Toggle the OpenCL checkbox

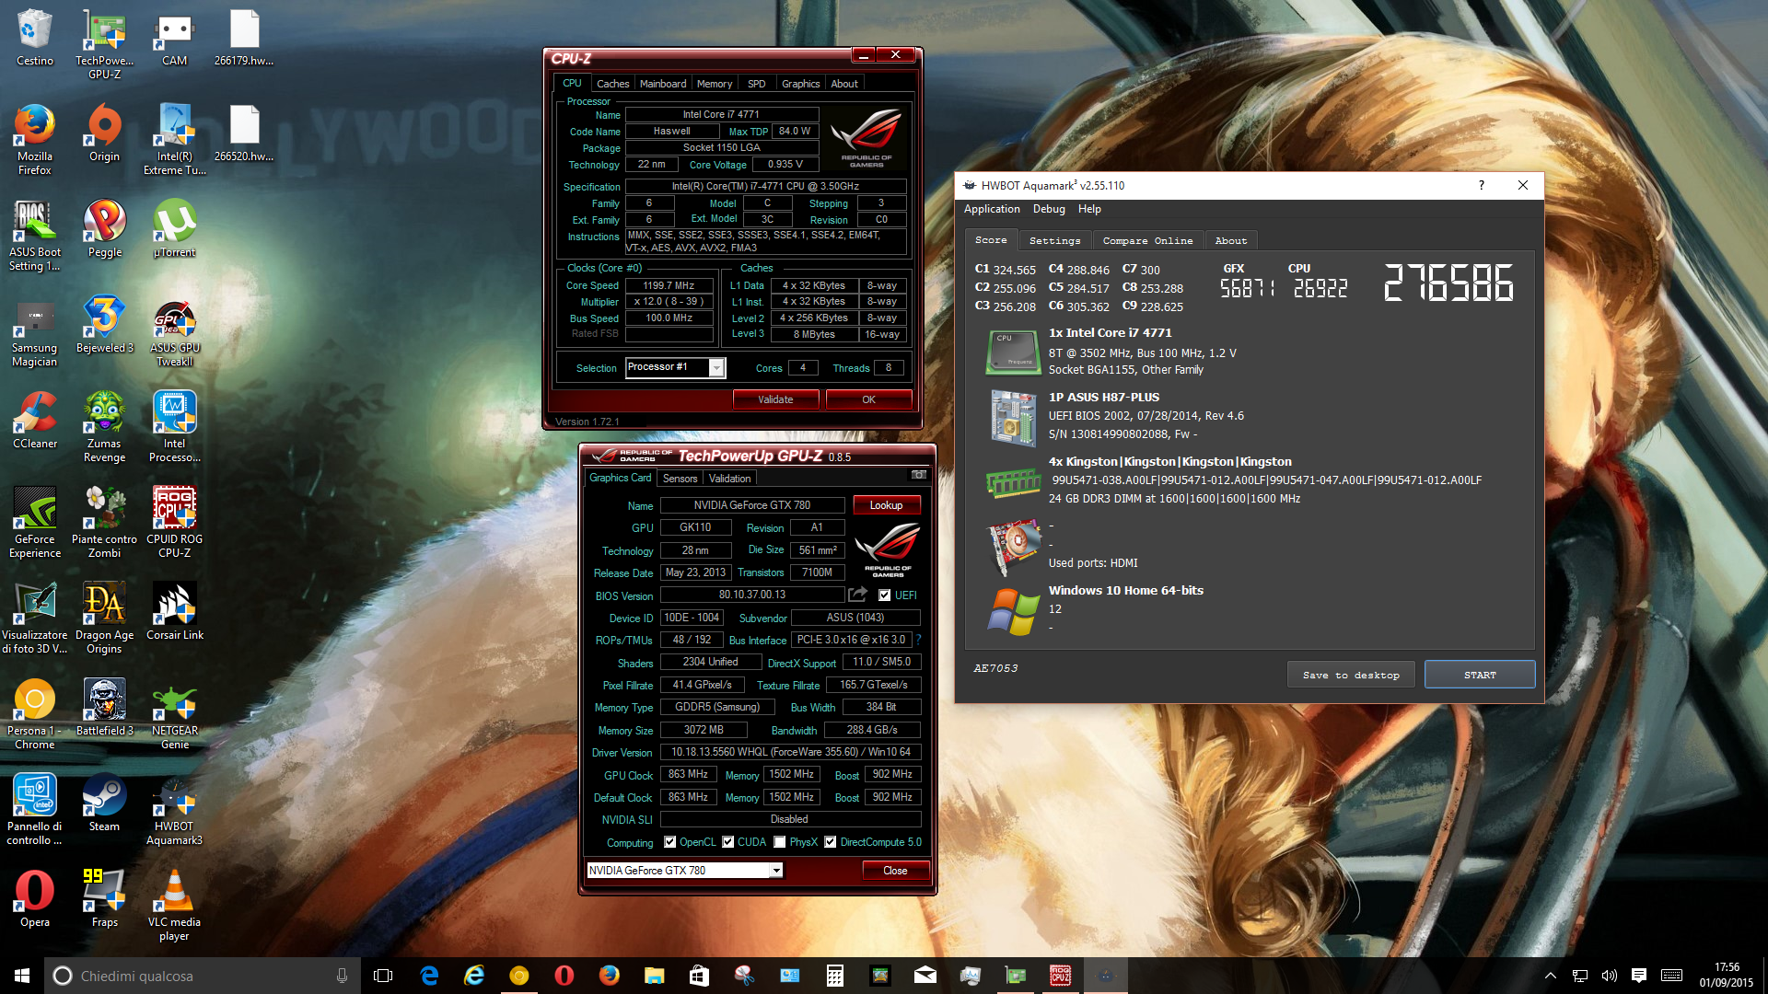[669, 842]
